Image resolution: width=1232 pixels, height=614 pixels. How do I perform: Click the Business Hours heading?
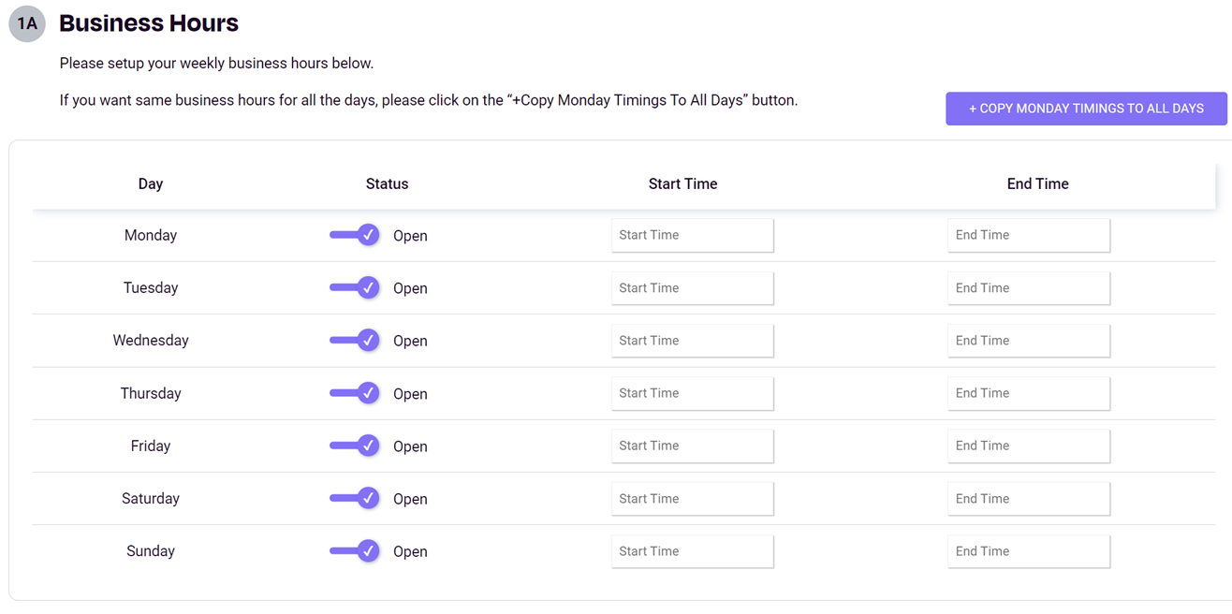pos(149,23)
